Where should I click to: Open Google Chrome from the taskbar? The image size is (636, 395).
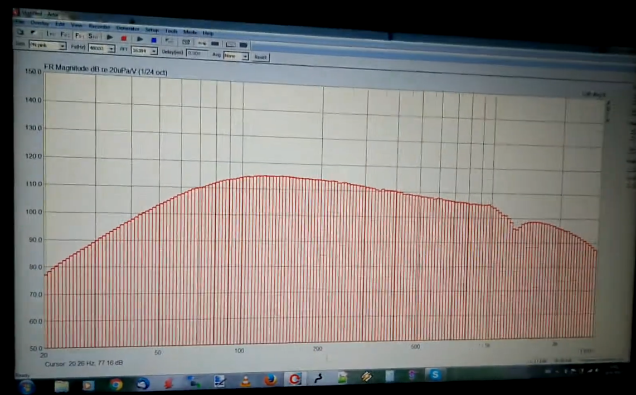pyautogui.click(x=116, y=384)
